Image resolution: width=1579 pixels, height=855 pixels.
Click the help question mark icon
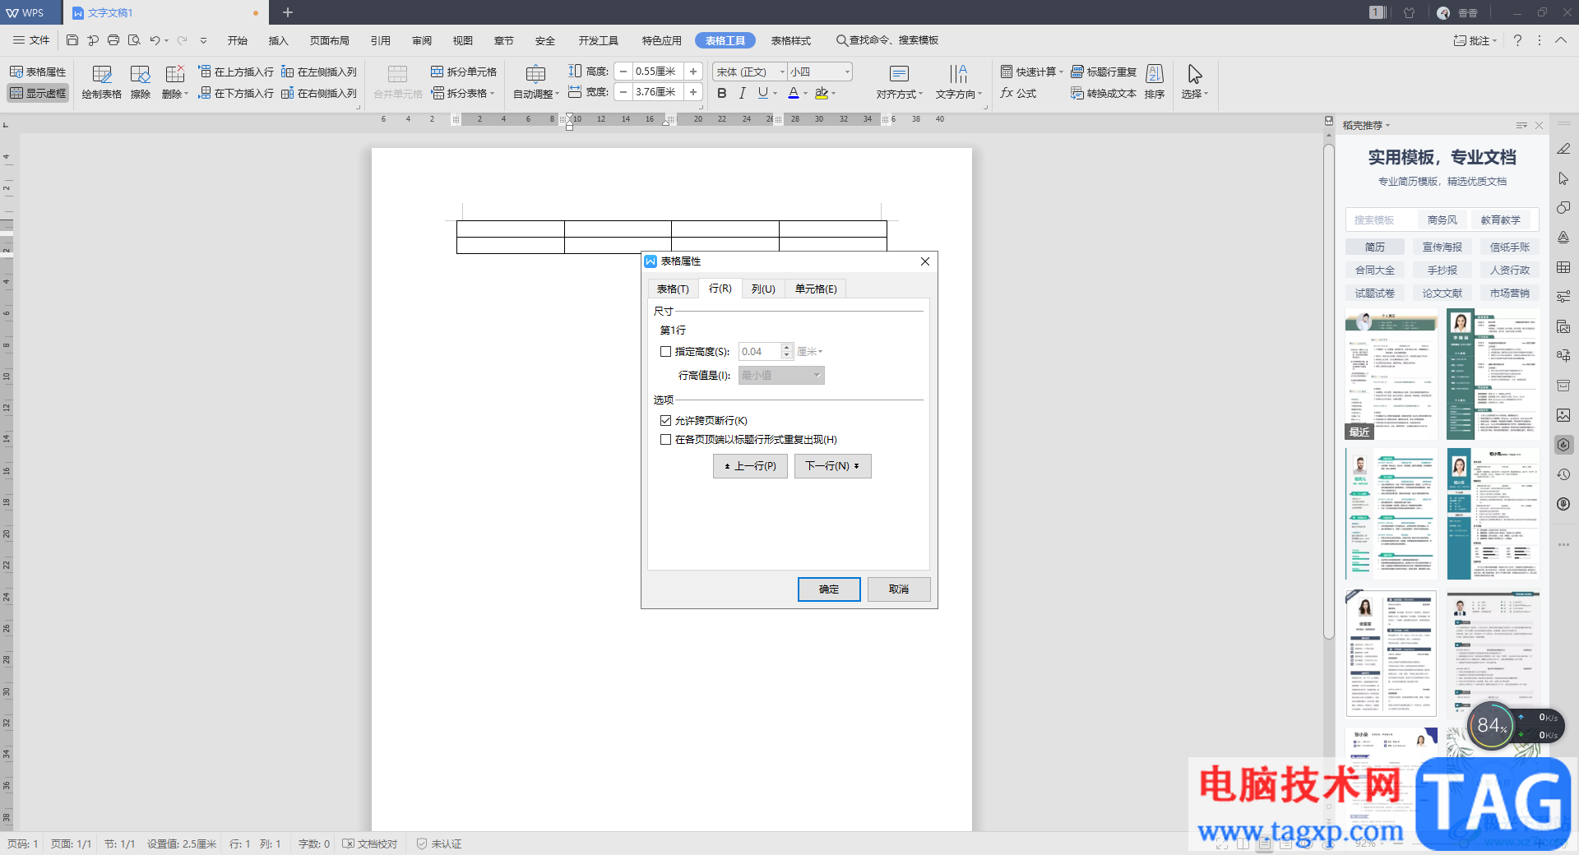(x=1517, y=40)
